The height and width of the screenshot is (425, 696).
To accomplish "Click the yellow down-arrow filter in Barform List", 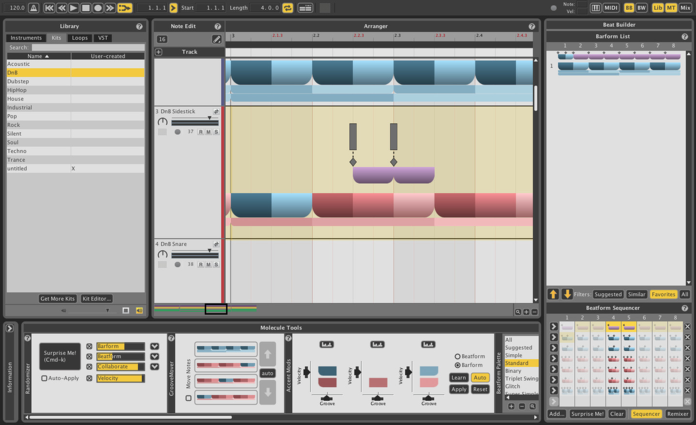I will coord(567,294).
